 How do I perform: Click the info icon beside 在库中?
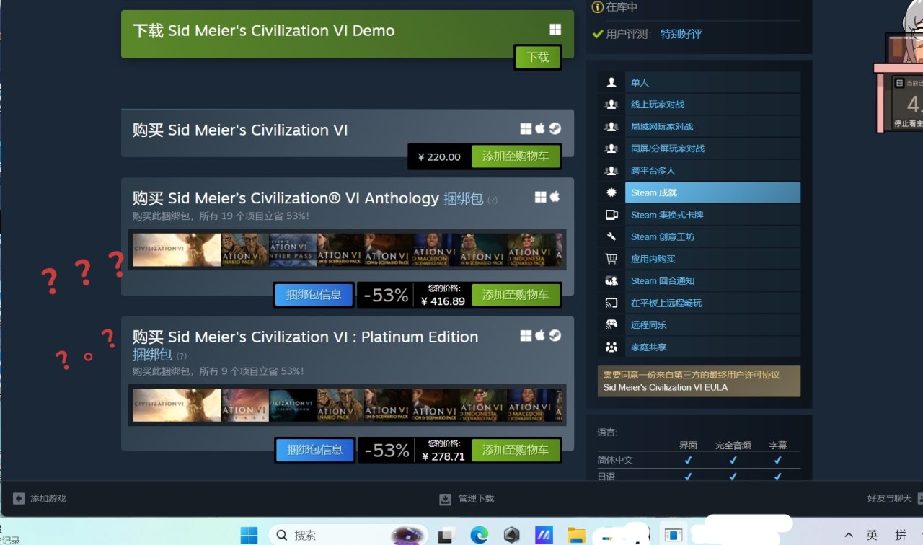(597, 7)
